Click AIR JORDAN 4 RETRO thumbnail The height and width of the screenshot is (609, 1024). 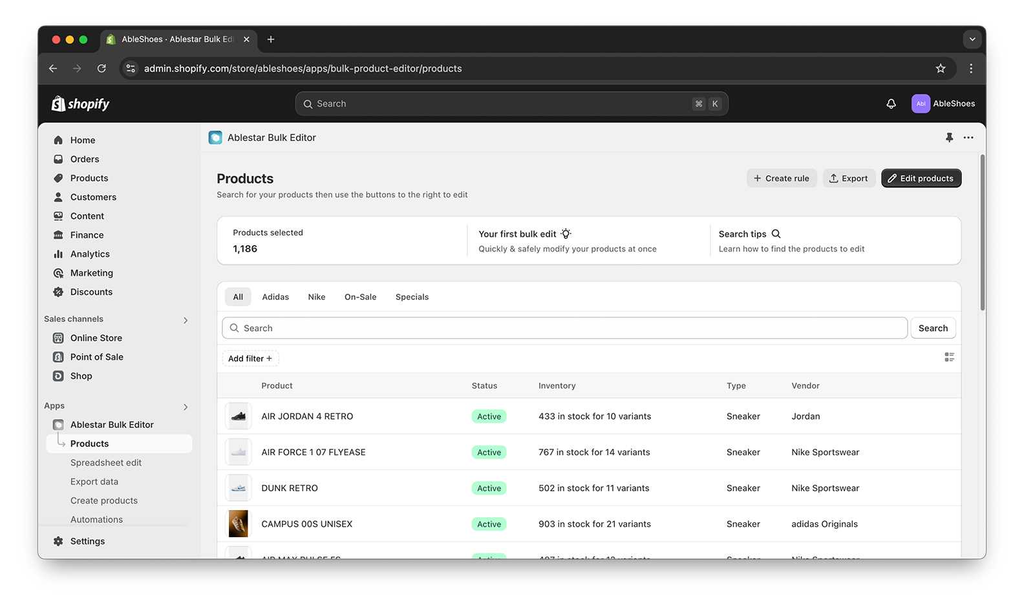click(x=239, y=416)
